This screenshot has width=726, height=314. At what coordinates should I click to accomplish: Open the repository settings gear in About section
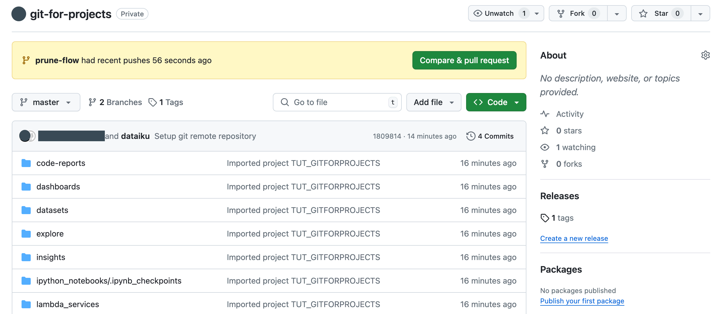pos(706,55)
